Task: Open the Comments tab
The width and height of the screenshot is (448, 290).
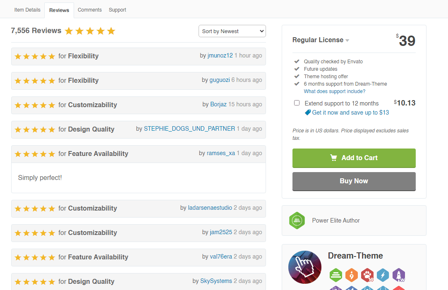Action: click(89, 10)
